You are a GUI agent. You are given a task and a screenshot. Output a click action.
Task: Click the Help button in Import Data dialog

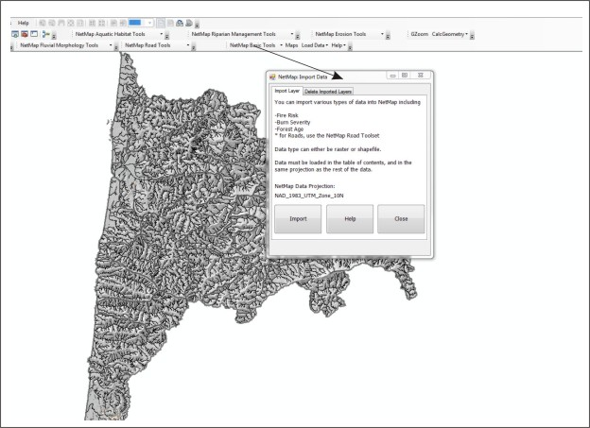(350, 218)
